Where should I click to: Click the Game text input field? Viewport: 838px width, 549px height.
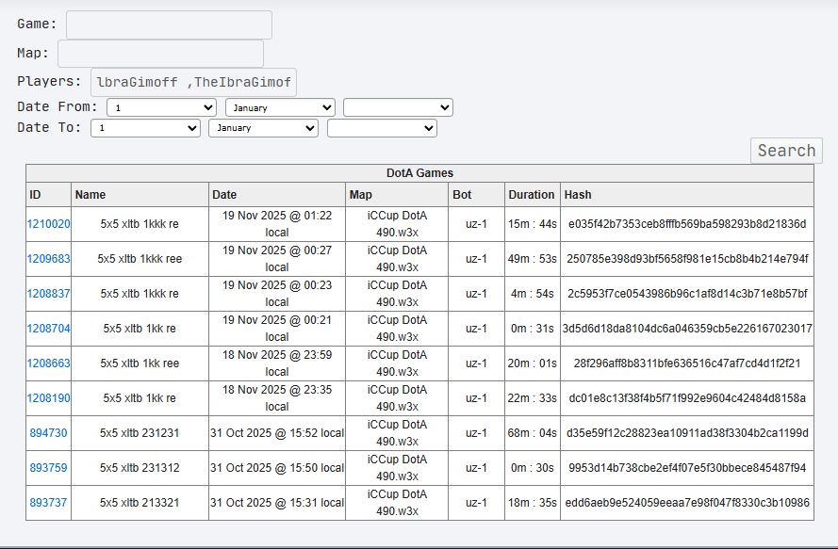169,24
